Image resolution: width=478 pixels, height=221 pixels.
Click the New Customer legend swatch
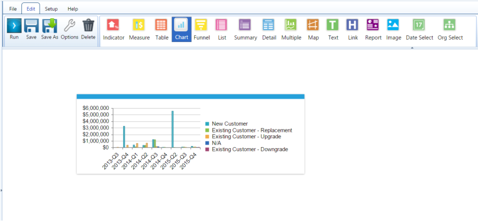(x=207, y=124)
